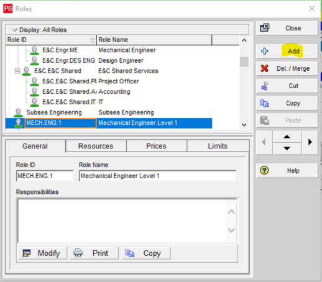Click role icon of Project Officer row
The height and width of the screenshot is (282, 322).
tap(34, 81)
